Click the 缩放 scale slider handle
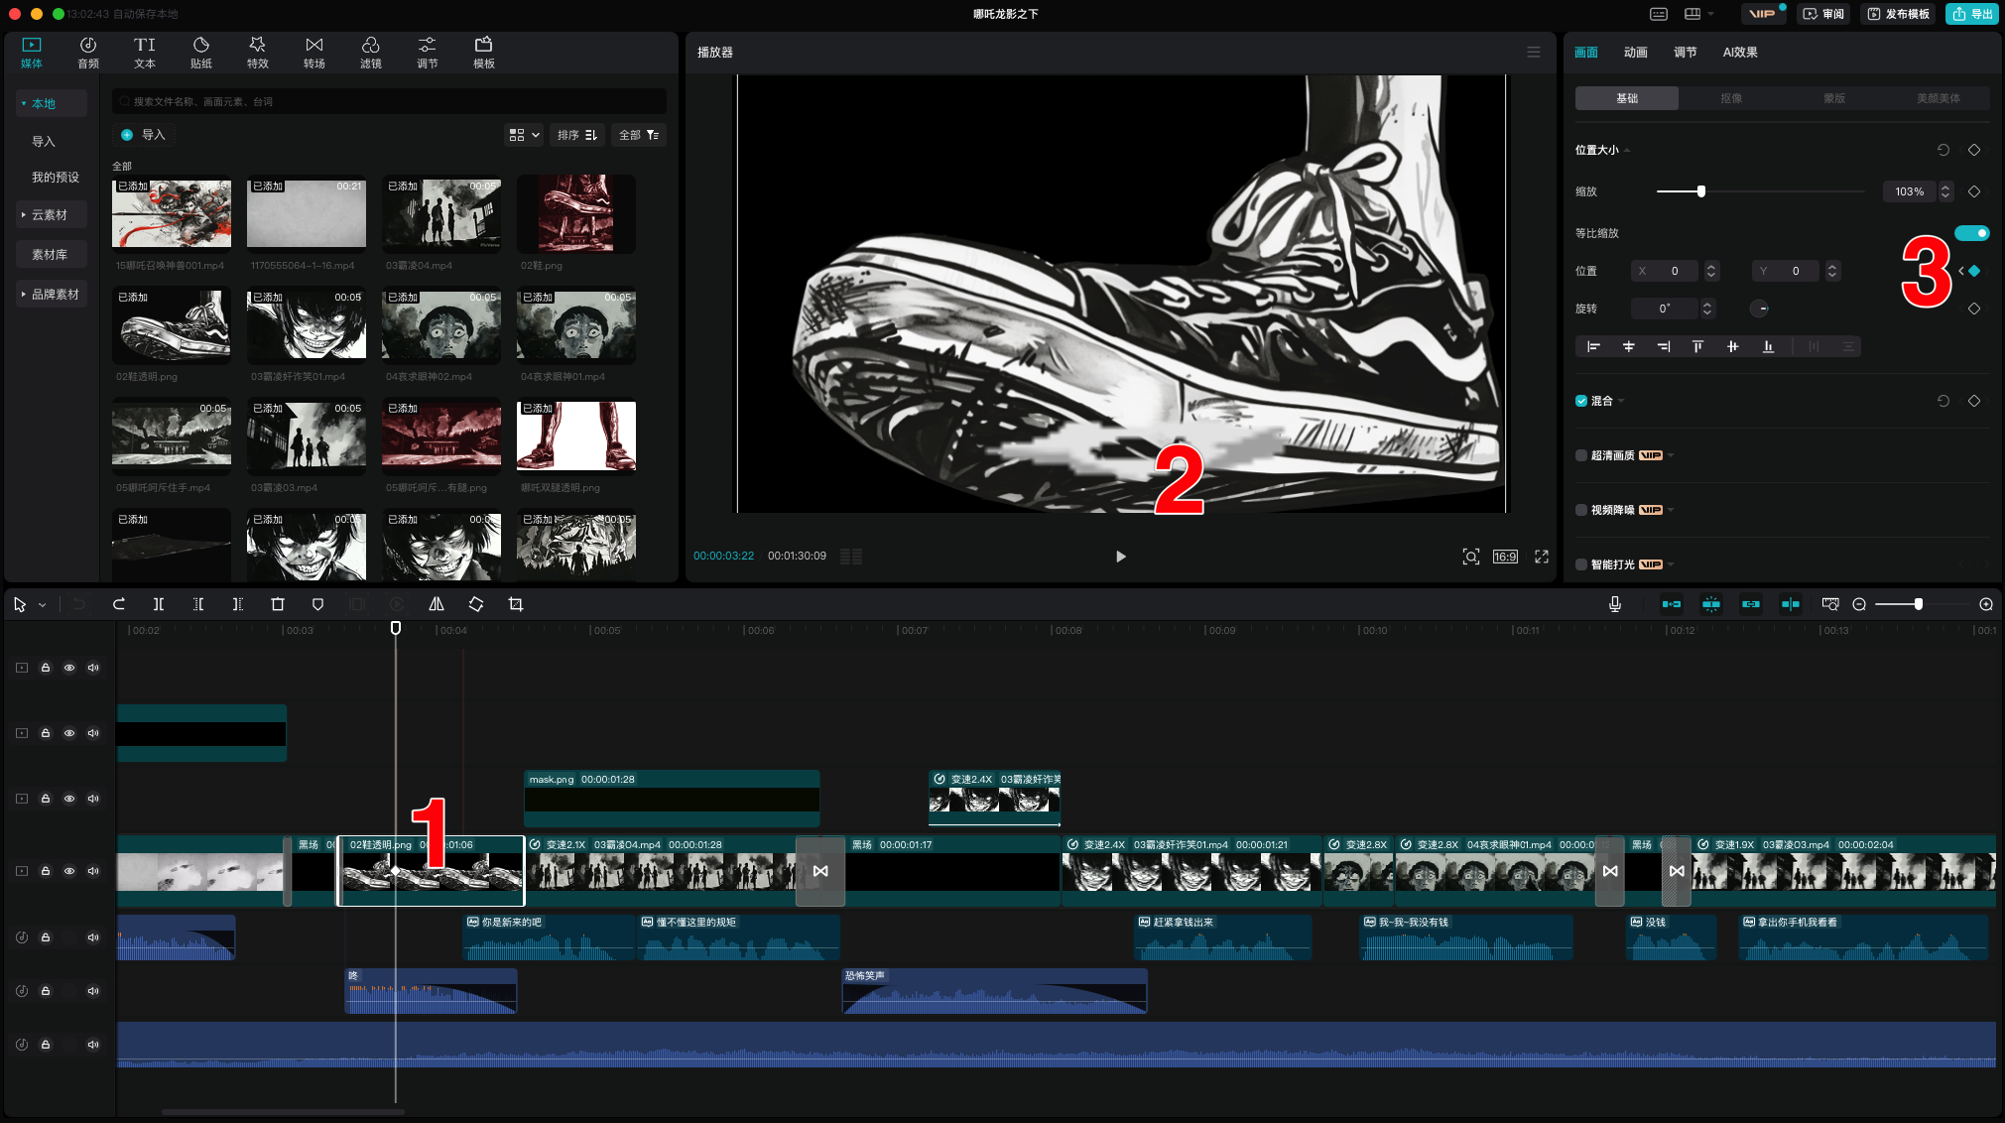This screenshot has width=2005, height=1123. pyautogui.click(x=1701, y=191)
